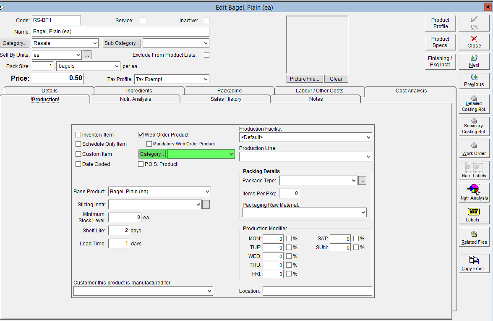Open the Nutr. Analysis tab
Screen dimensions: 493x321
[135, 99]
